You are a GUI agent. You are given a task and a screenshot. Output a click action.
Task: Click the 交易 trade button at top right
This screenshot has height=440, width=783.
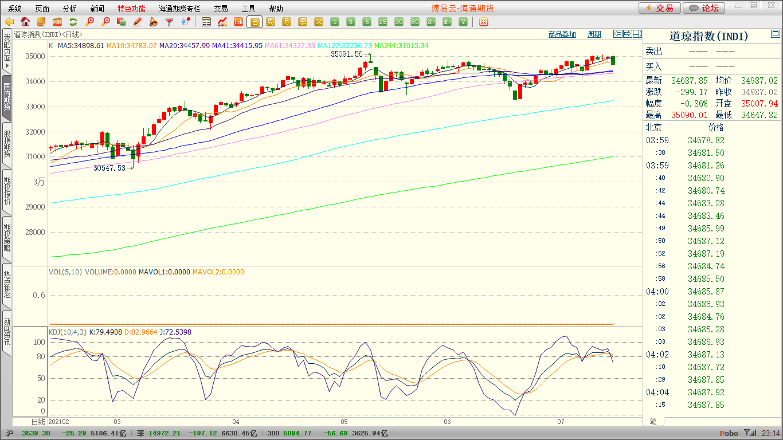point(660,8)
